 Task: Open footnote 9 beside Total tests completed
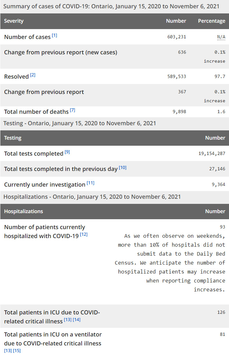point(67,152)
